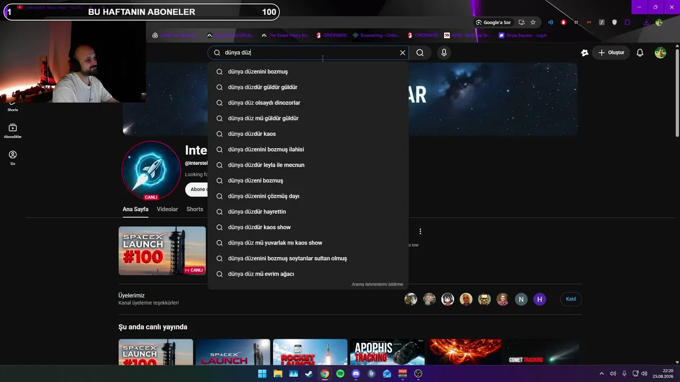The height and width of the screenshot is (382, 680).
Task: Select suggestion "dünya düzdür kaos"
Action: (x=308, y=134)
